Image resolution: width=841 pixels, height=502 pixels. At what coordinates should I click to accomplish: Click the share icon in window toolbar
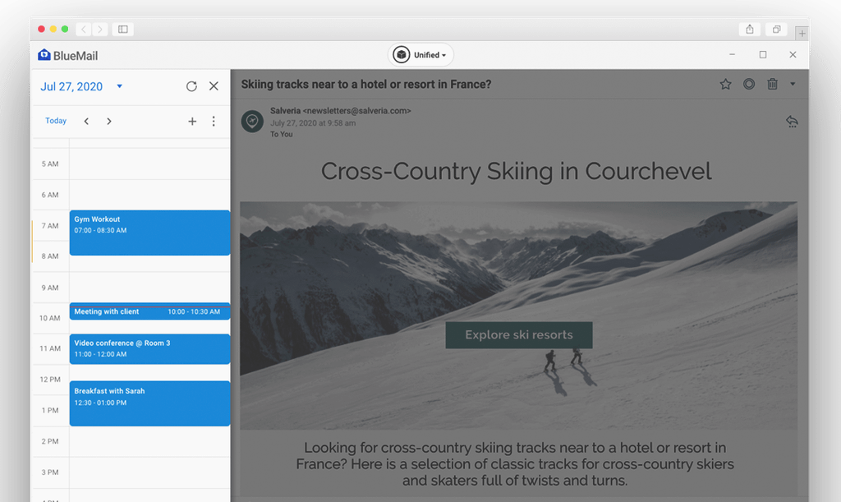[x=750, y=29]
